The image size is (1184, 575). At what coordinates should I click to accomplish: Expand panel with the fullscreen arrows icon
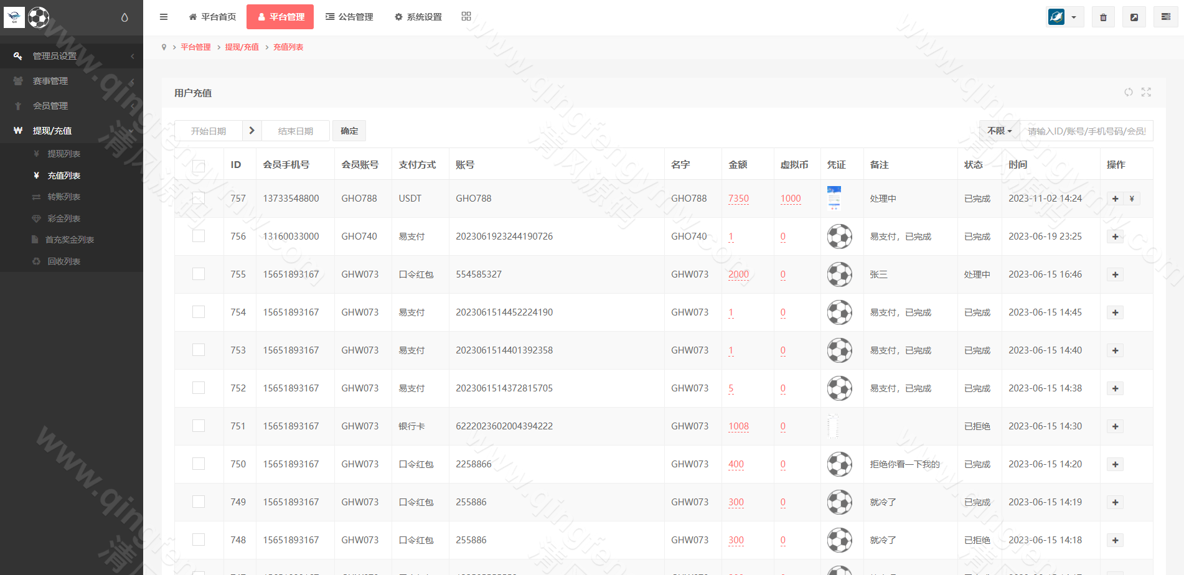(1146, 92)
